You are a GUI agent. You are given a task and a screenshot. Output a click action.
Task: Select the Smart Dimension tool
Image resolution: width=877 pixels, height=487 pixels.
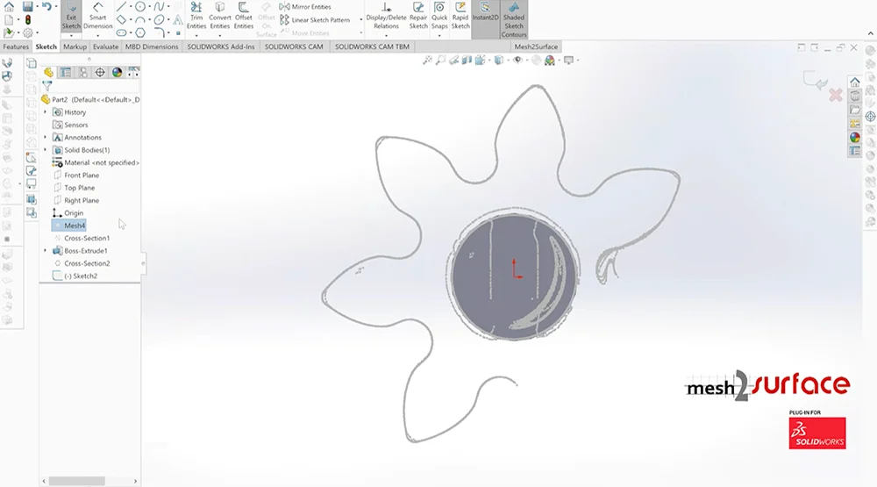(x=97, y=17)
